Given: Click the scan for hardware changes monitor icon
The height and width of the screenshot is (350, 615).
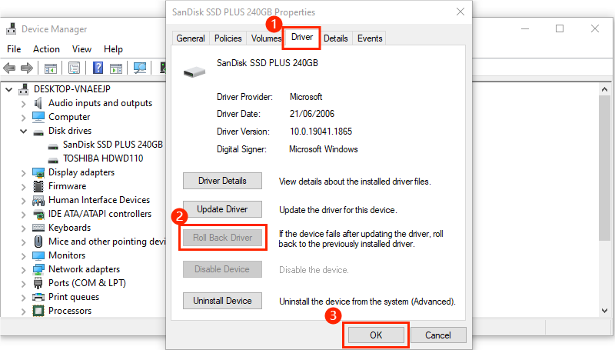Looking at the screenshot, I should [x=140, y=68].
